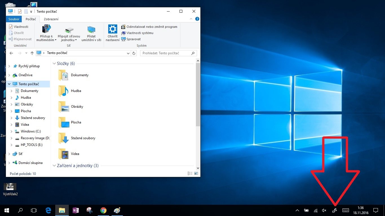Open Customize Quick Access Toolbar dropdown
This screenshot has height=216, width=385.
tap(31, 12)
